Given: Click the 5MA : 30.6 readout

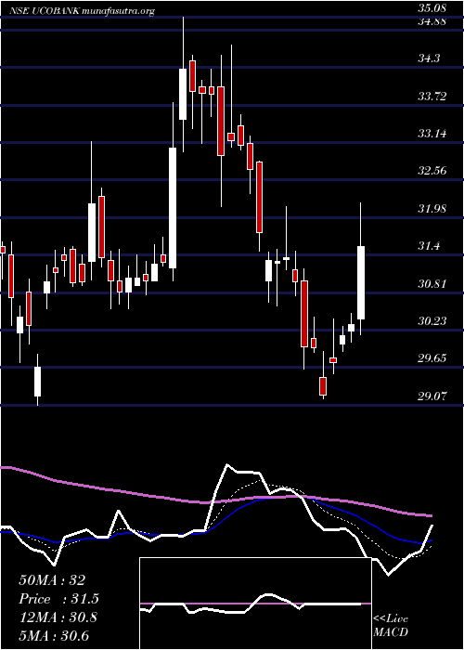Looking at the screenshot, I should click(54, 636).
